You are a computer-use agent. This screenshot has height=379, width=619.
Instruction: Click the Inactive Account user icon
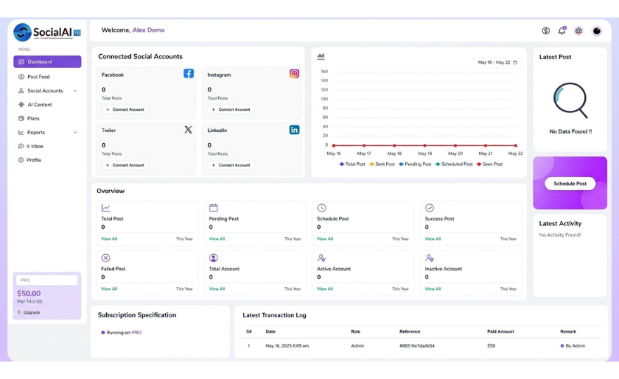click(x=430, y=258)
